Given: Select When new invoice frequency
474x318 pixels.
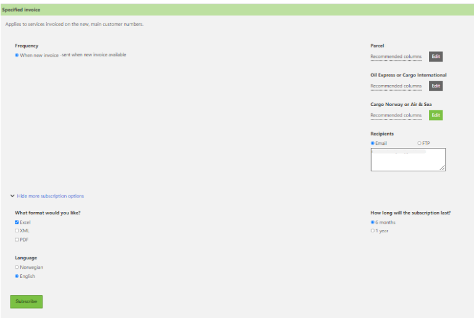Looking at the screenshot, I should point(17,55).
